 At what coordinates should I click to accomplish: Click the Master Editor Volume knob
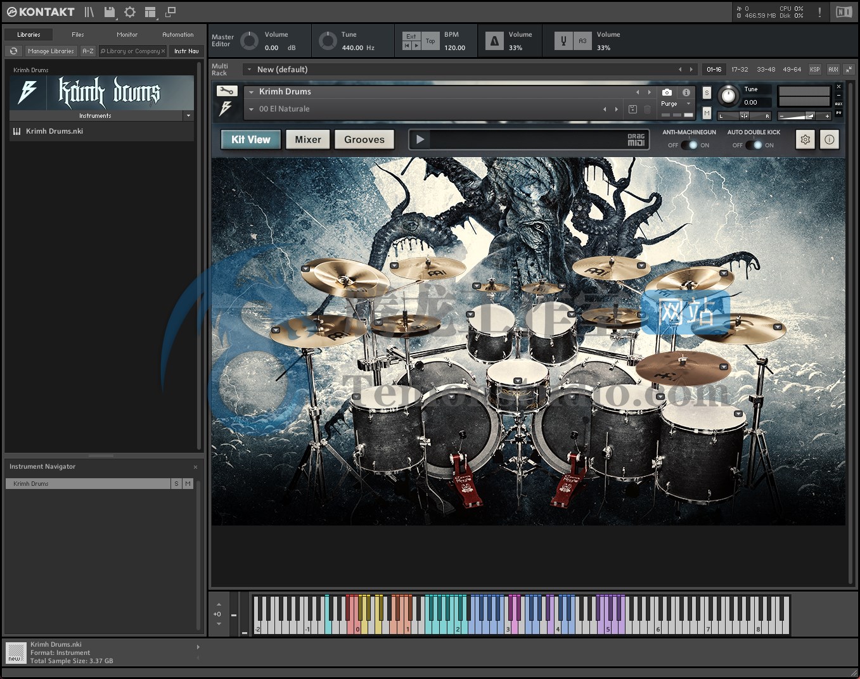coord(249,41)
